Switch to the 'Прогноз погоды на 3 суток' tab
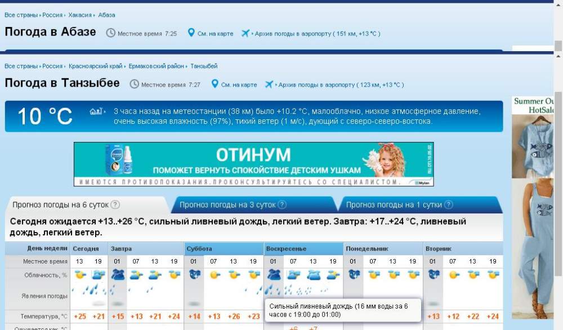This screenshot has height=330, width=563. pos(228,205)
